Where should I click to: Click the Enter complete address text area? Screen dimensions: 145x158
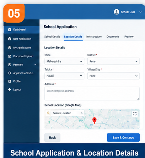pyautogui.click(x=92, y=94)
